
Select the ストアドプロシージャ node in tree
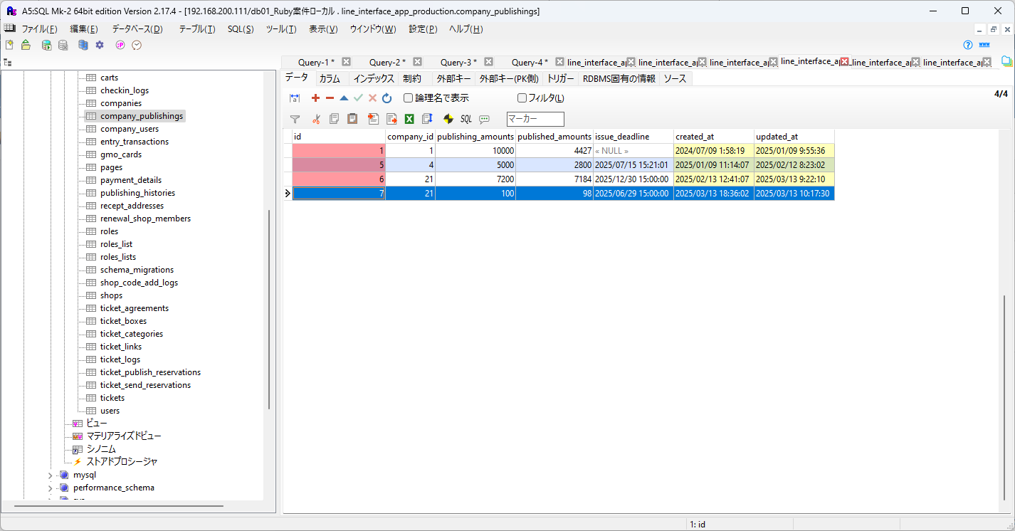pyautogui.click(x=122, y=461)
